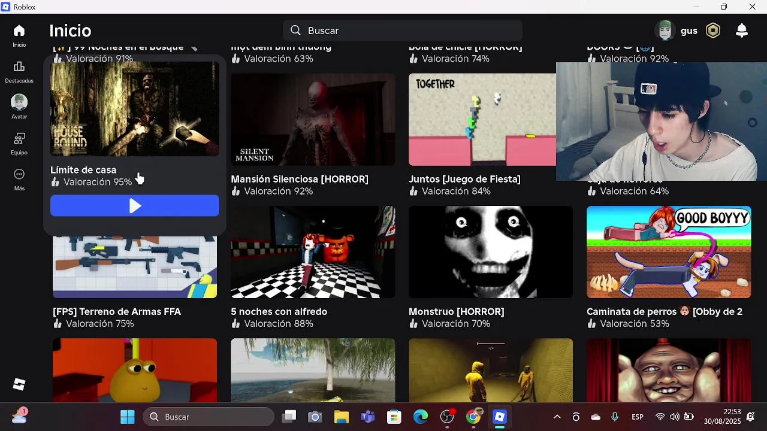Click Valoración 92% under Mansión Silenciosa
The image size is (767, 431).
click(279, 192)
